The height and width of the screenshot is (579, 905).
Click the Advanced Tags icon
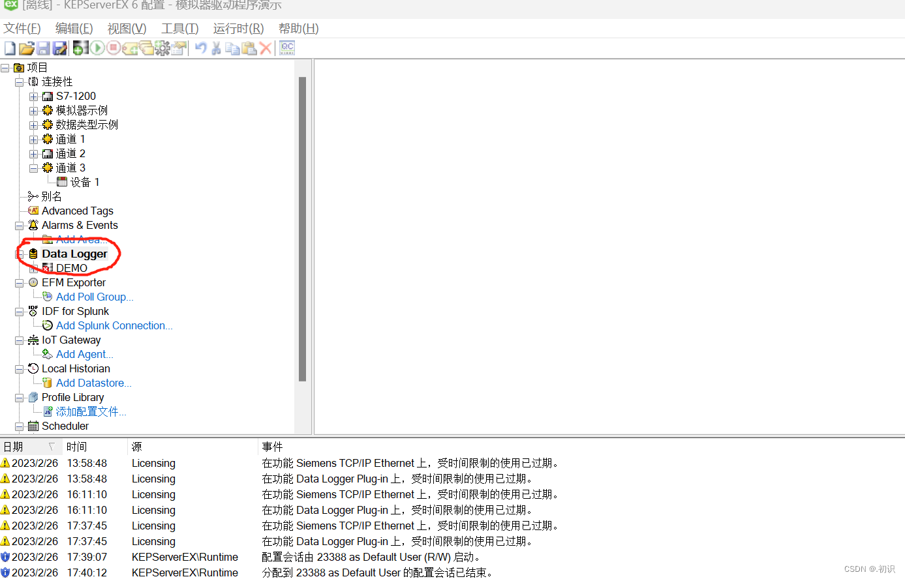(x=33, y=211)
